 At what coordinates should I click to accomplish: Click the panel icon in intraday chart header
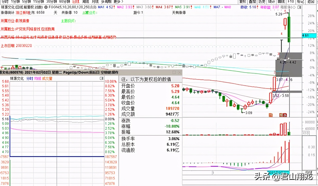[x=101, y=78]
